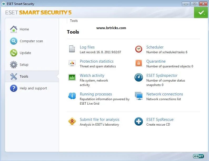Click the Log files document icon

pos(72,49)
